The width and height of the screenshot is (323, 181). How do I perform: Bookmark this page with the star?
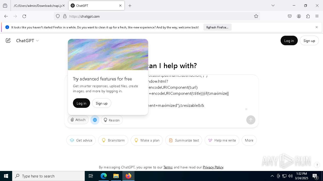256,16
